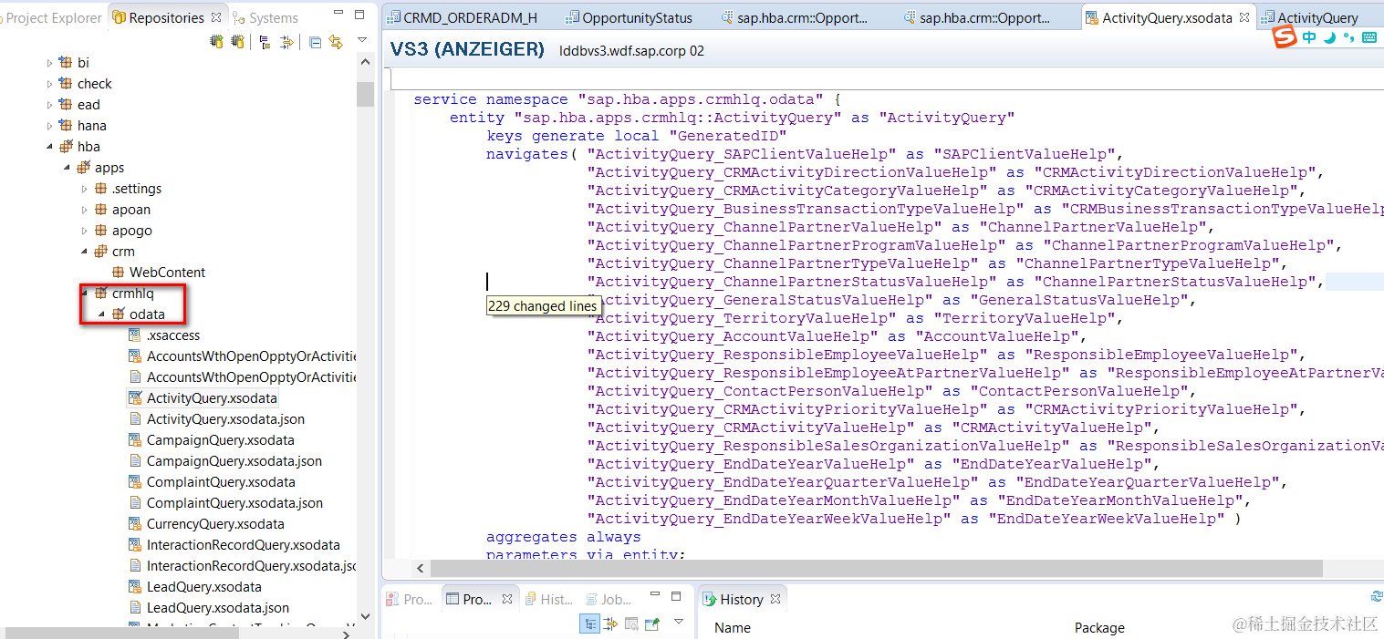Click the editor horizontal scrollbar left arrow
Screen dimensions: 1384x639
pos(421,568)
